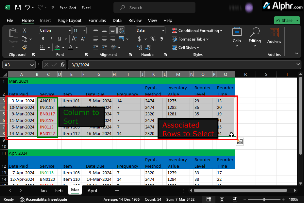
Task: Toggle Bold formatting
Action: pos(43,39)
